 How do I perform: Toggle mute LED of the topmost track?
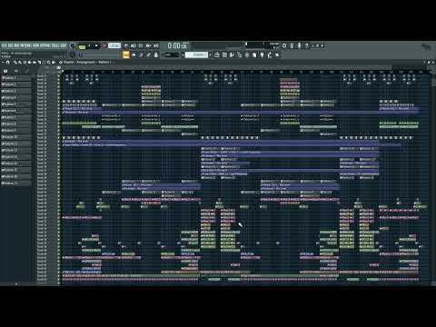[x=59, y=75]
